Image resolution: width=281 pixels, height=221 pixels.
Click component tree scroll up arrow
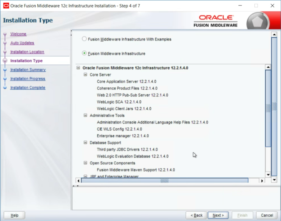tap(268, 67)
